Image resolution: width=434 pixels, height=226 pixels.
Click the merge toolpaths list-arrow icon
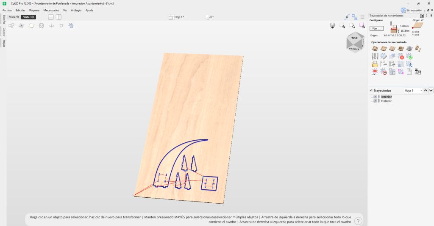383,64
